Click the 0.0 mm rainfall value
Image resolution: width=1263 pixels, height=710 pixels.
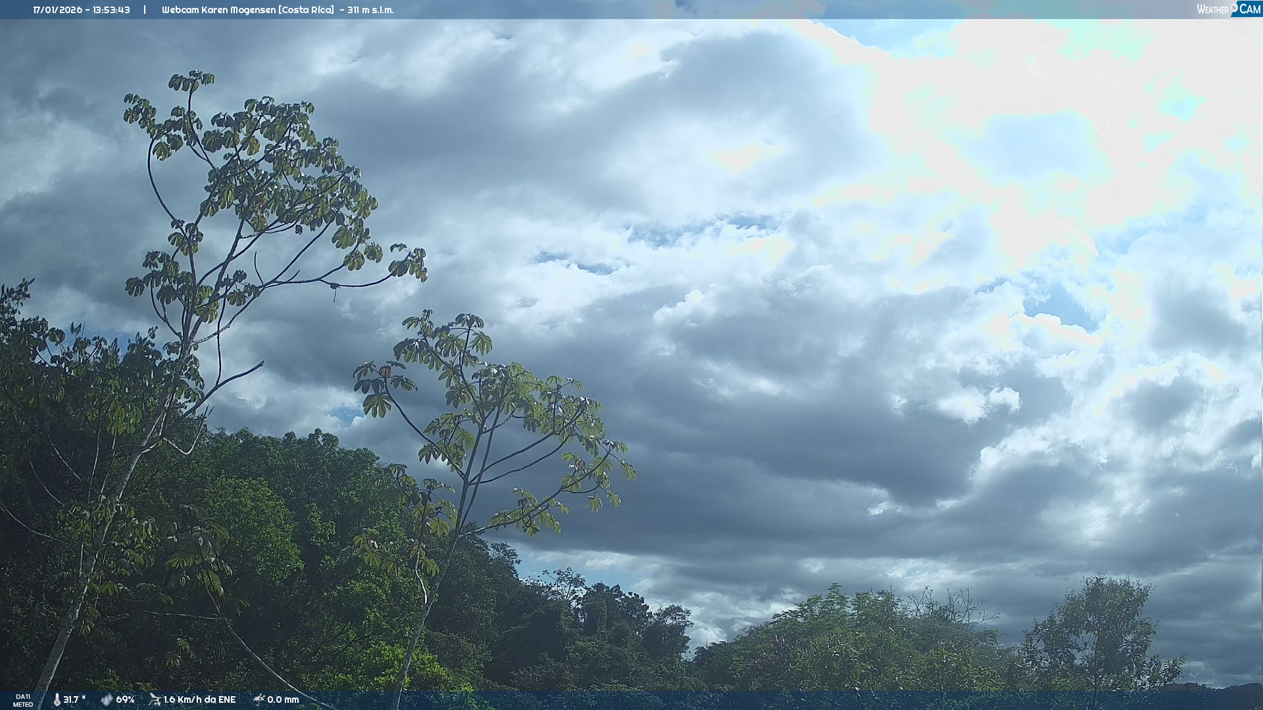(283, 699)
